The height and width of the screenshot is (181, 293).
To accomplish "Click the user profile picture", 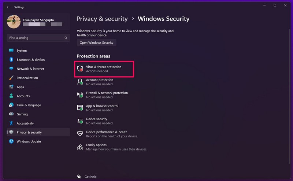I will click(14, 22).
